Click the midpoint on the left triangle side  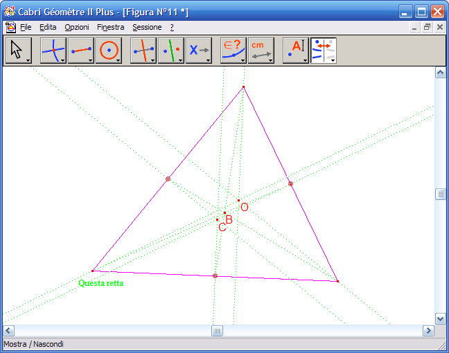click(168, 179)
